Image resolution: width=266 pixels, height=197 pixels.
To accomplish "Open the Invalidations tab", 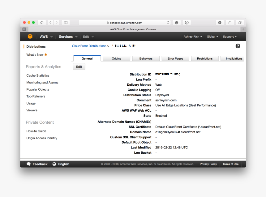I will tap(232, 58).
